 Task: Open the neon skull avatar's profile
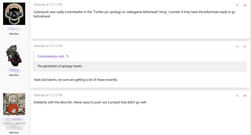[14, 14]
